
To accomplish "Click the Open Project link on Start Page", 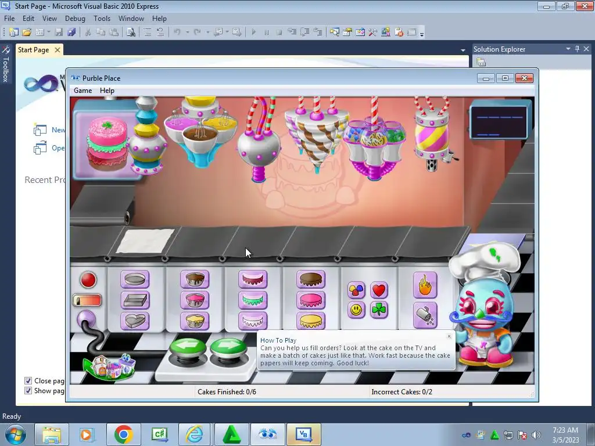I will click(49, 148).
